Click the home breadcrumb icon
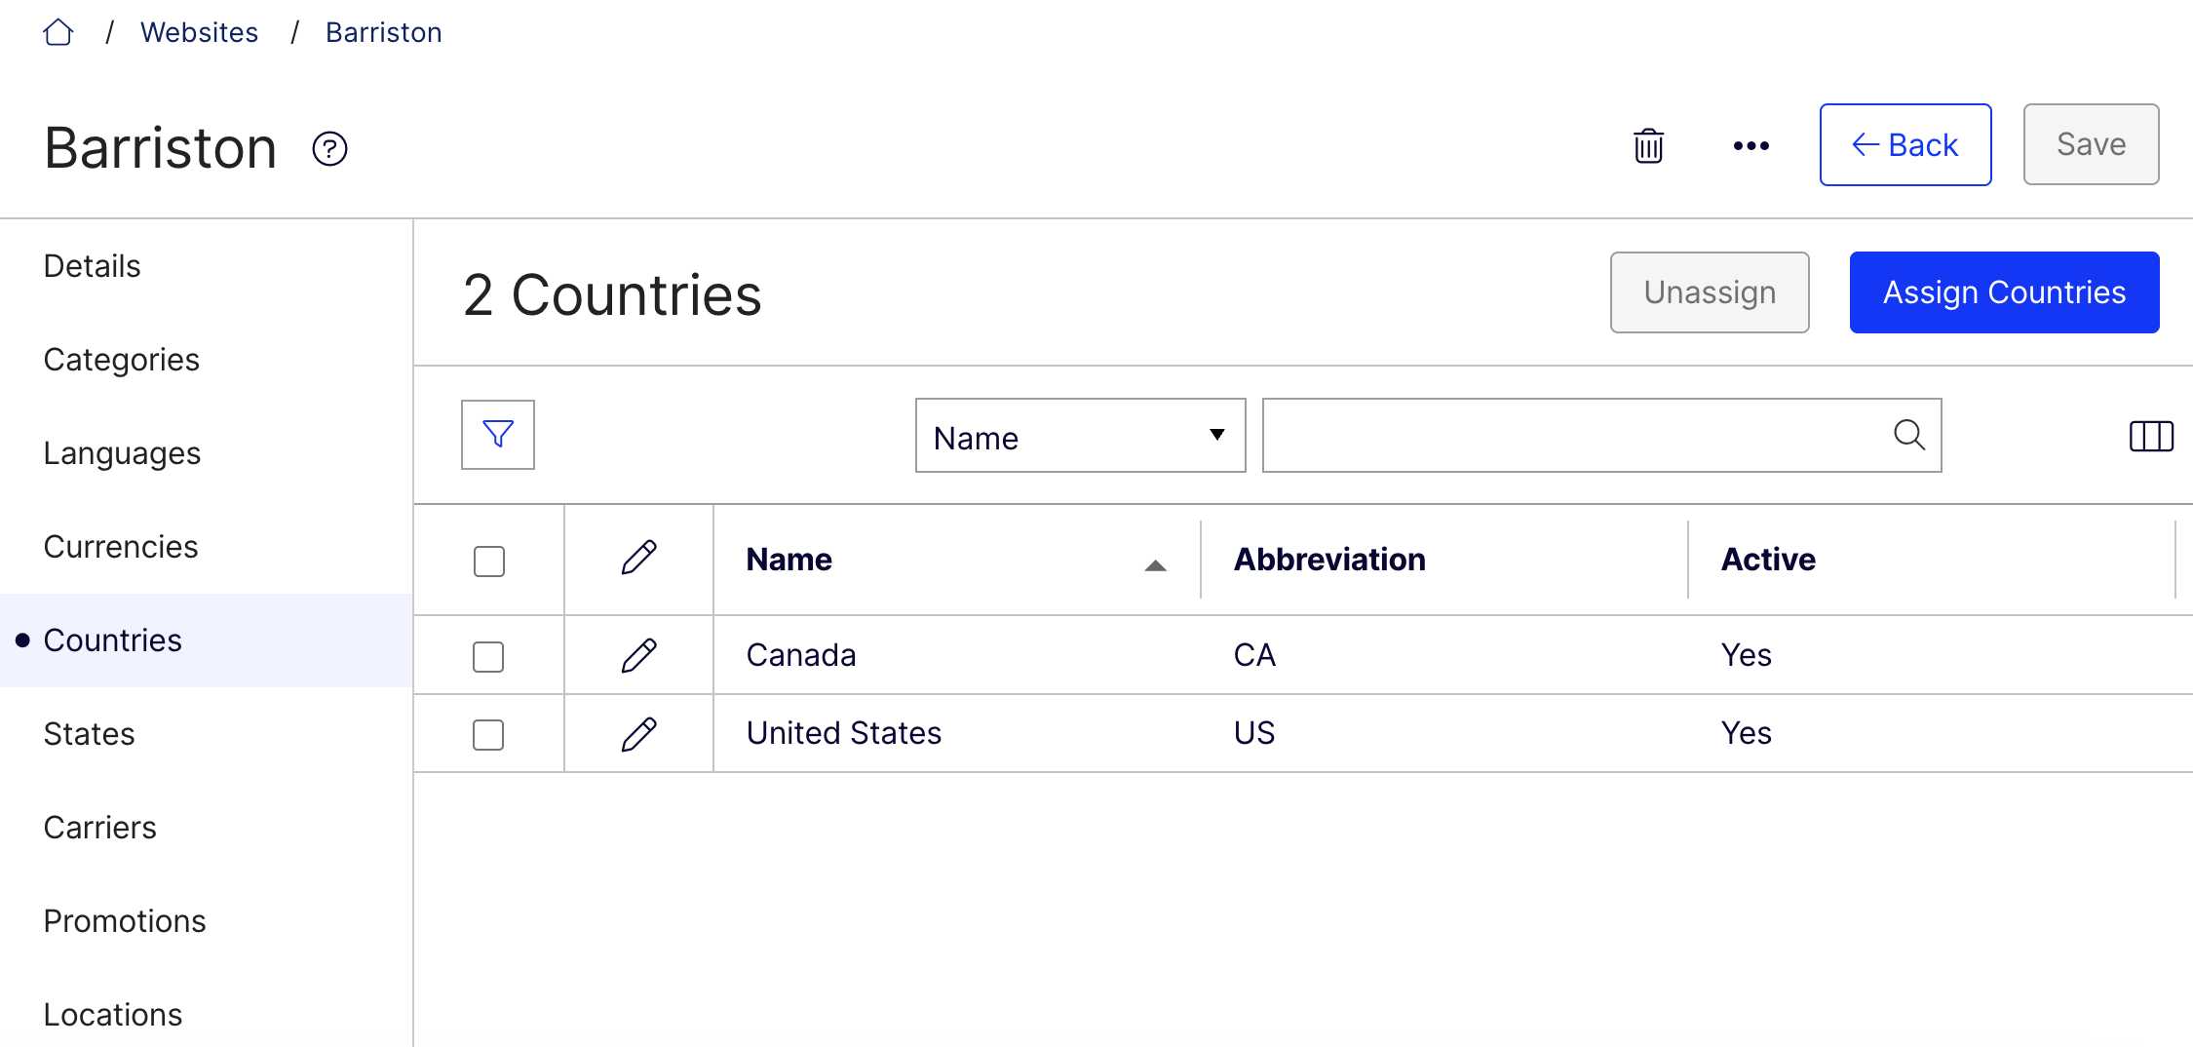The height and width of the screenshot is (1047, 2193). tap(58, 31)
